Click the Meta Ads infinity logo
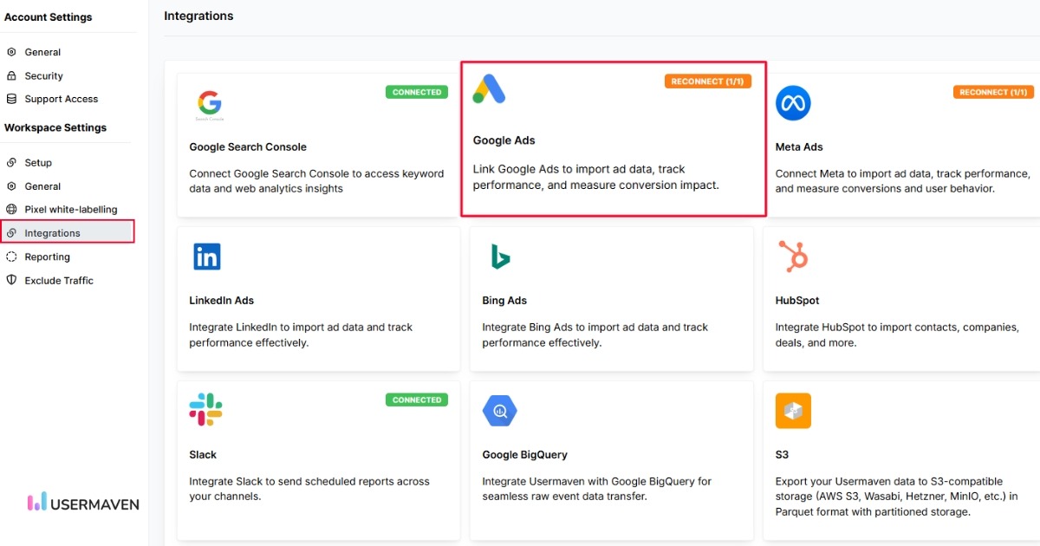The width and height of the screenshot is (1040, 546). [794, 102]
